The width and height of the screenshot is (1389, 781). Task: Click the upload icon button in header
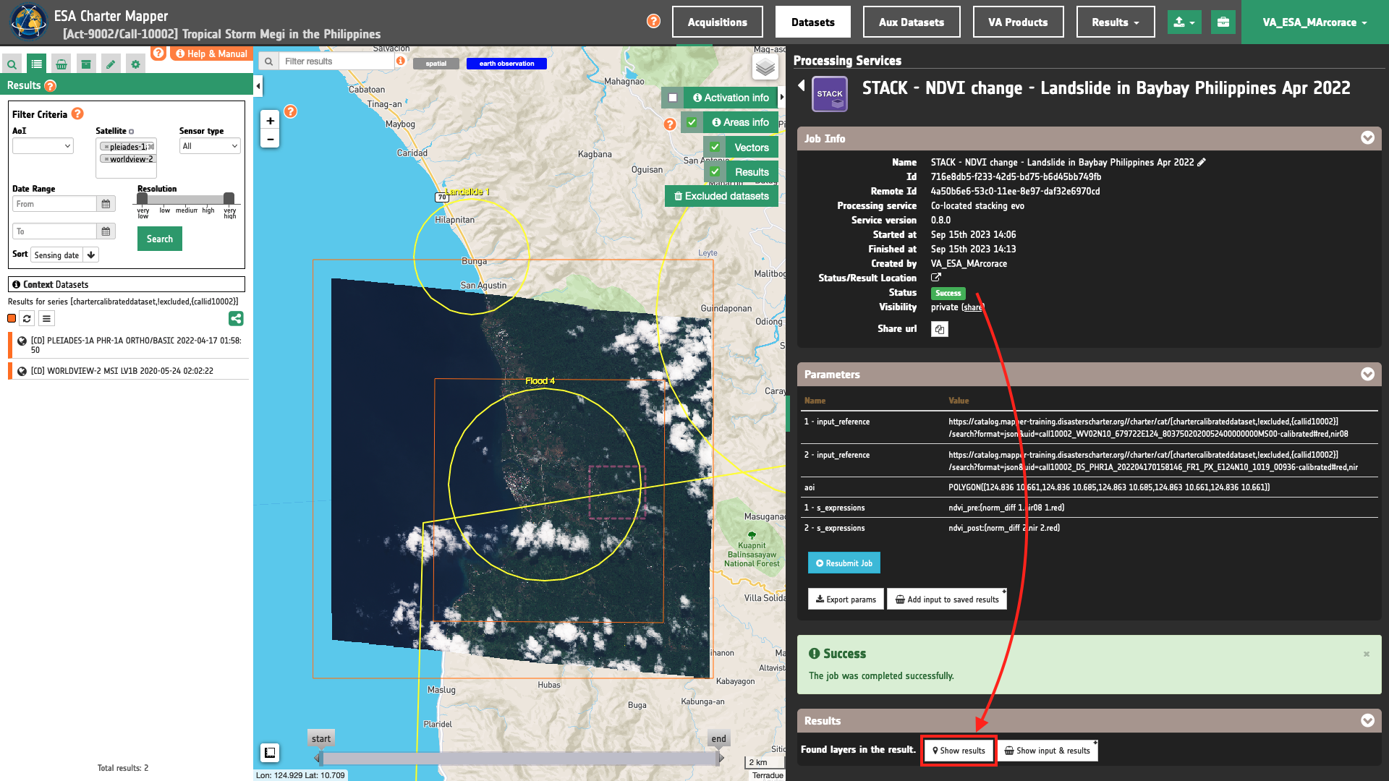(x=1184, y=22)
